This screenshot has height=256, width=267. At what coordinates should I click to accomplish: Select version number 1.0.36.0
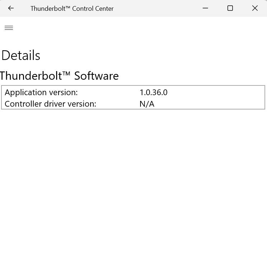tap(153, 92)
